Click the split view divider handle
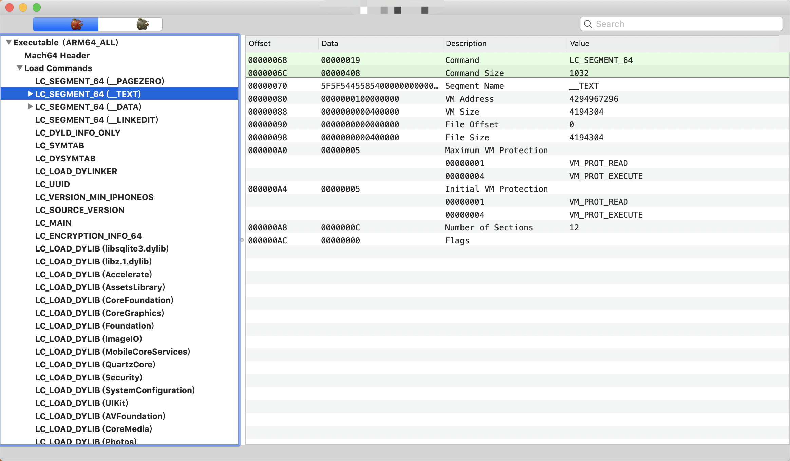This screenshot has height=461, width=790. tap(242, 240)
